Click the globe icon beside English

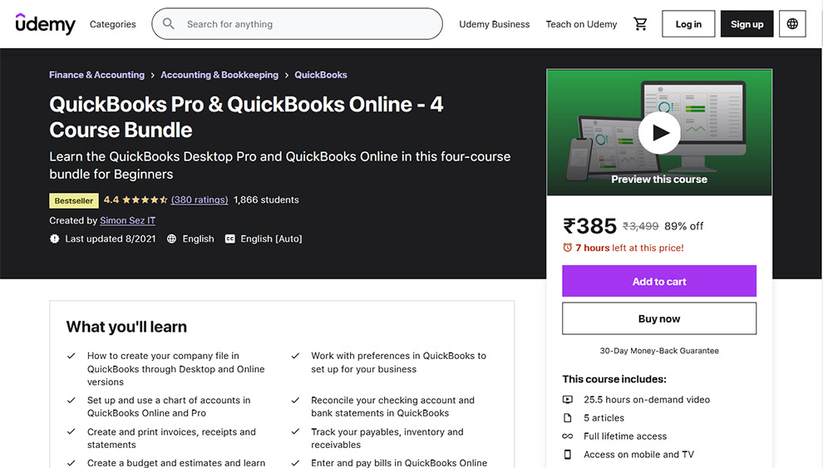click(171, 239)
